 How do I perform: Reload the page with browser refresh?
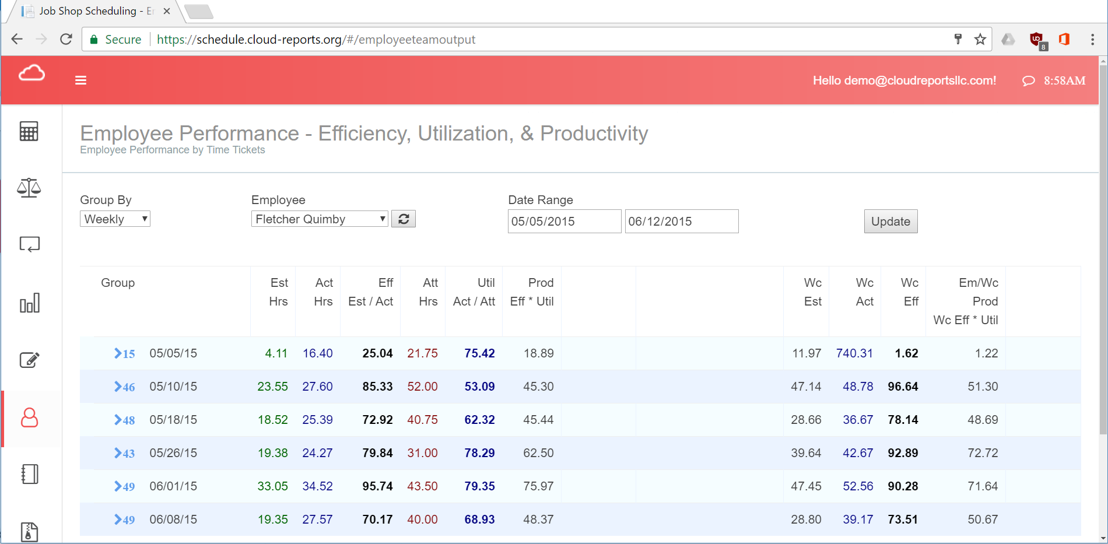66,39
